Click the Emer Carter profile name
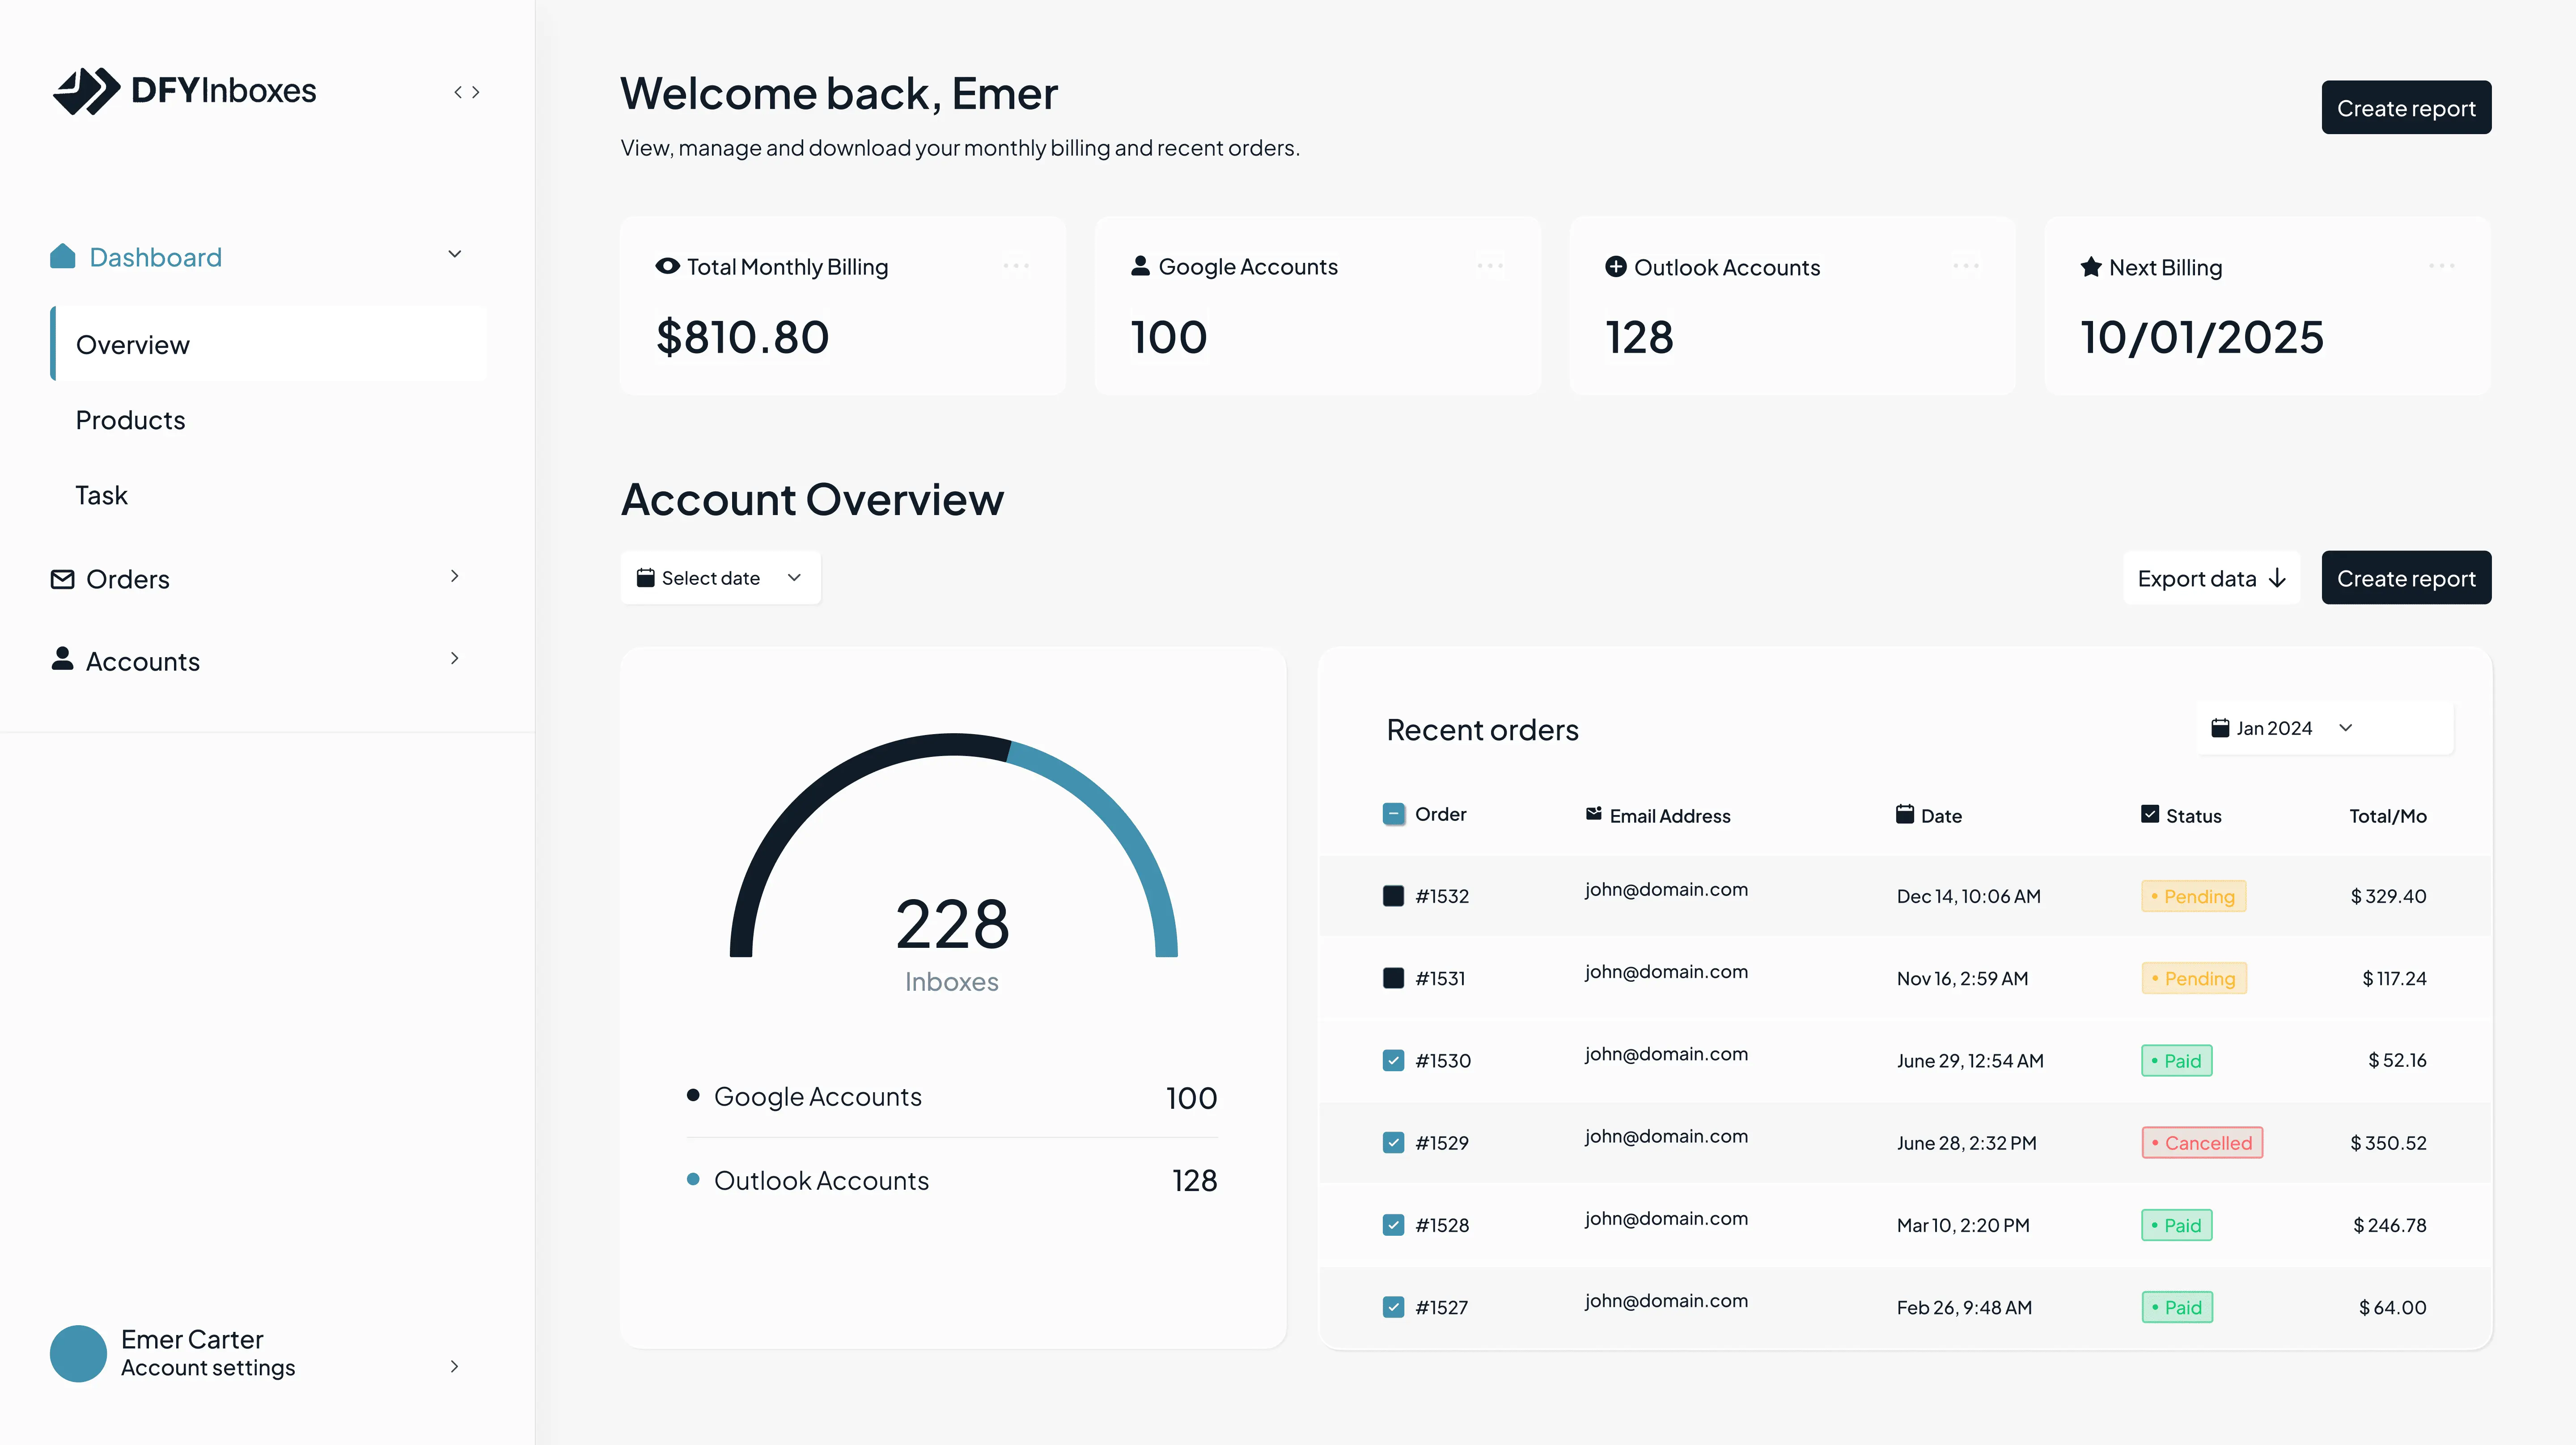This screenshot has height=1445, width=2576. click(x=192, y=1339)
